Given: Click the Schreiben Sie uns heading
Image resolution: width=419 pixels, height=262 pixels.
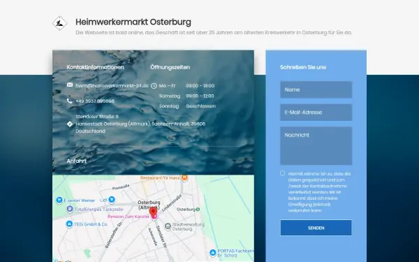Looking at the screenshot, I should [x=303, y=67].
